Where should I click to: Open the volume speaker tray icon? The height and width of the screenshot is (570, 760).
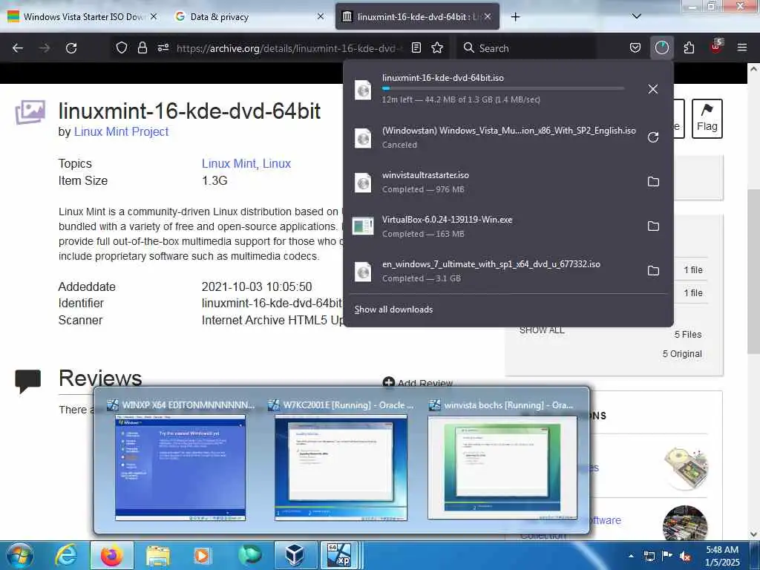click(x=685, y=557)
